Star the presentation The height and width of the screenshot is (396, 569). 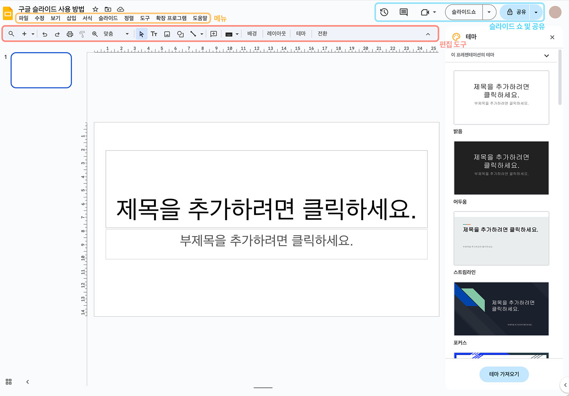[96, 9]
